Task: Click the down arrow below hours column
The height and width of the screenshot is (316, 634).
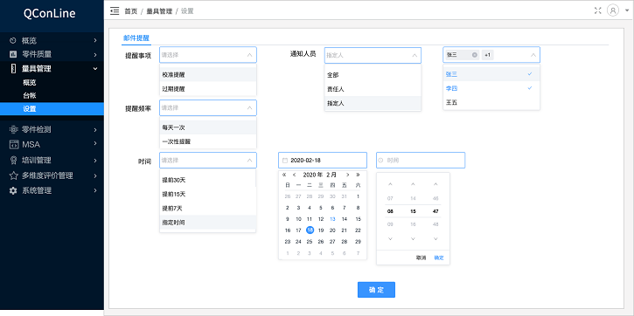Action: pos(390,239)
